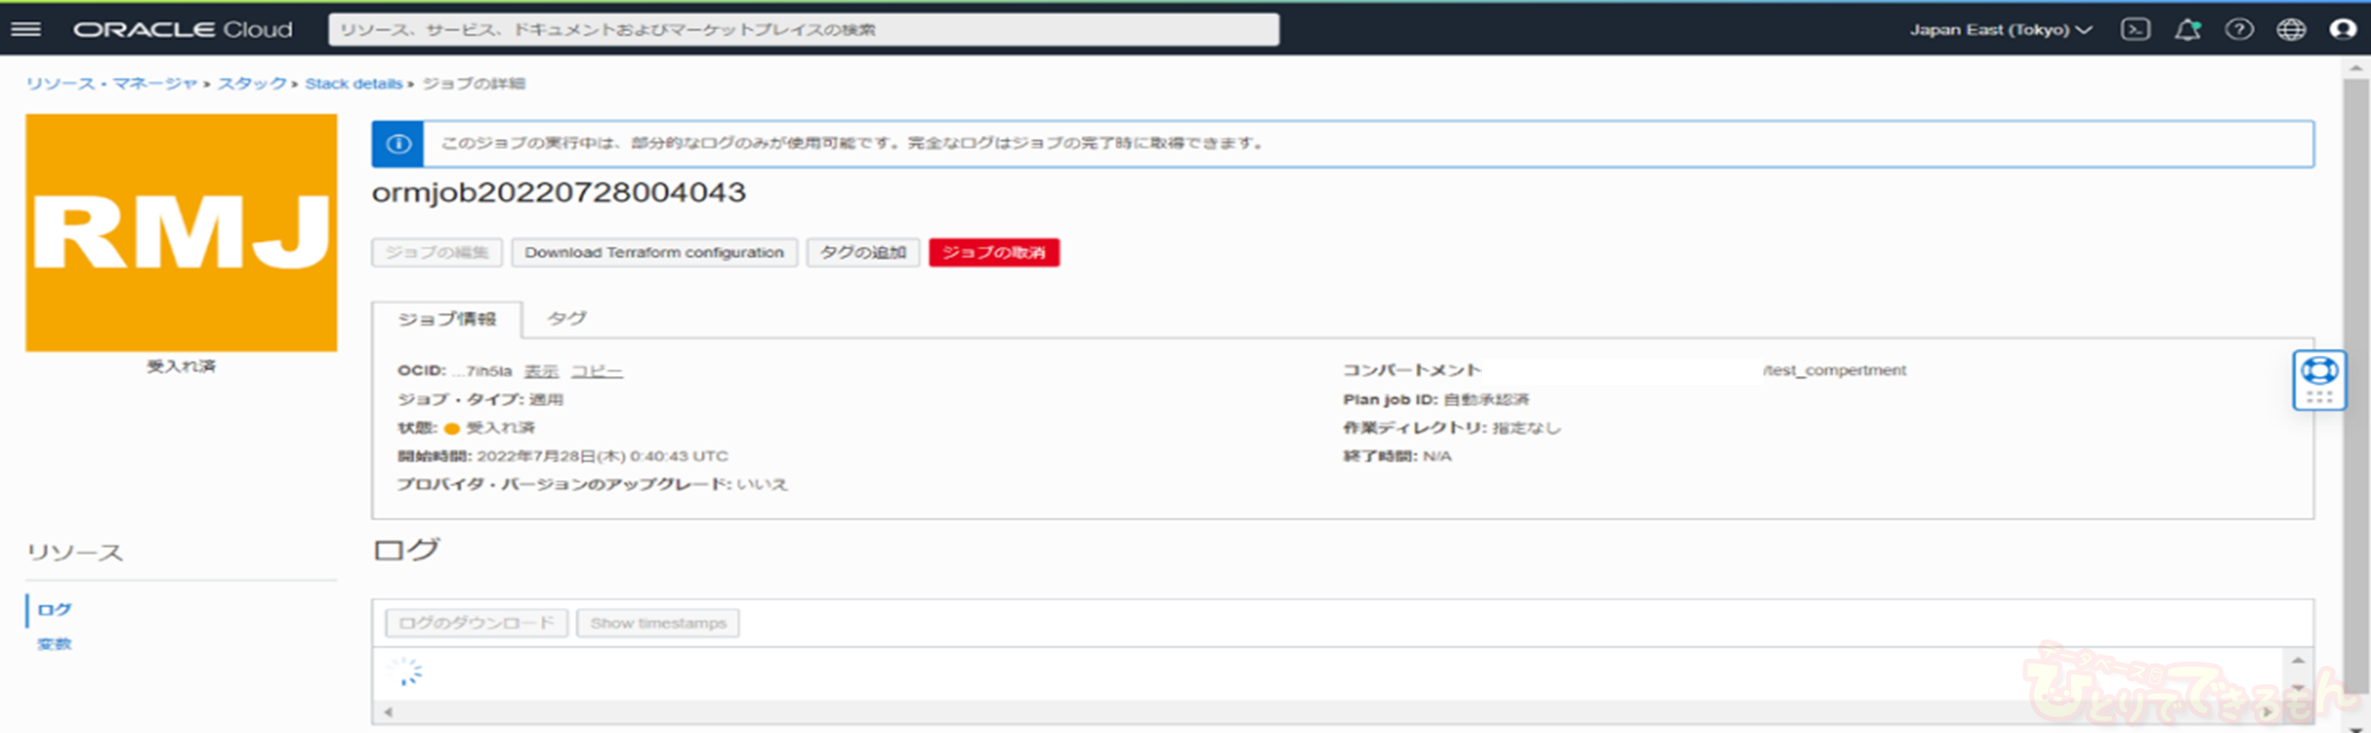Copy the OCID via コピー link

596,371
